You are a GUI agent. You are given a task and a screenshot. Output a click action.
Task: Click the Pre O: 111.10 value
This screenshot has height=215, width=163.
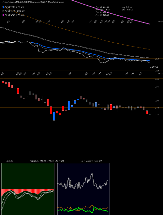102,7
